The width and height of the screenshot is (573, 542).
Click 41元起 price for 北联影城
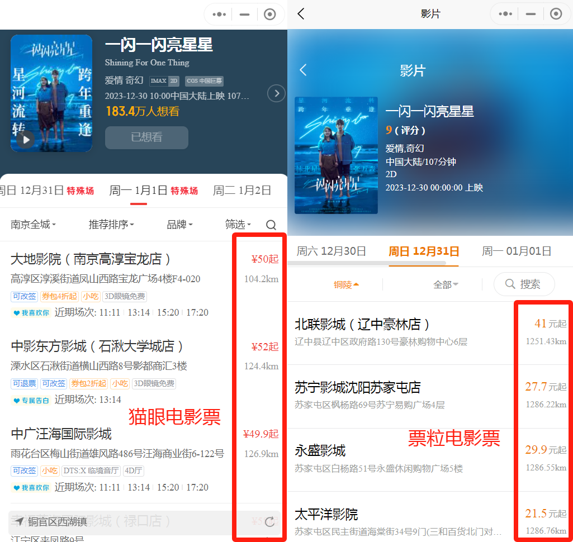point(550,324)
